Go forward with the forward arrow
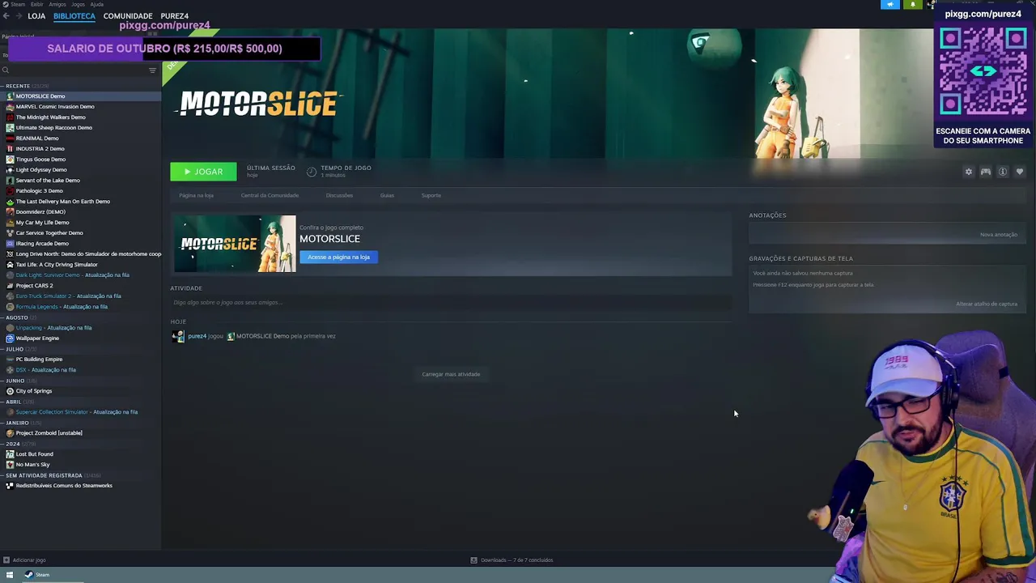Screen dimensions: 1036x583 (x=18, y=16)
